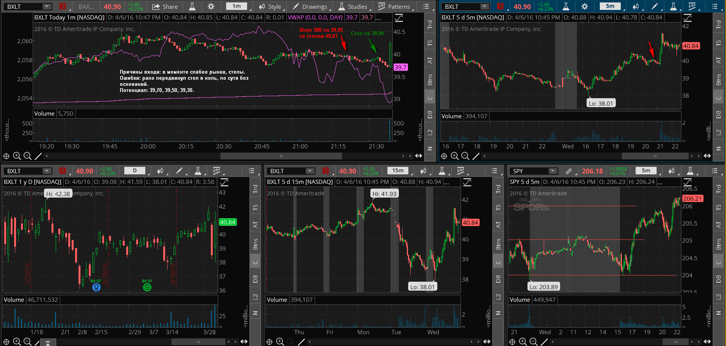Zoom out on the 1m chart
726x346 pixels.
point(27,156)
